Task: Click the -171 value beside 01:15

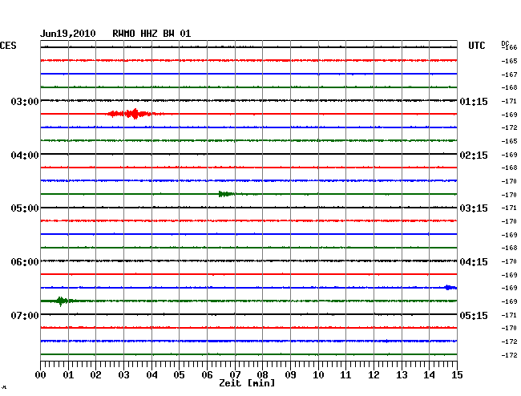Action: pos(509,101)
